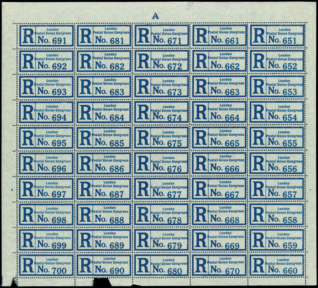Select label number 658
The height and width of the screenshot is (288, 318).
[x=277, y=215]
